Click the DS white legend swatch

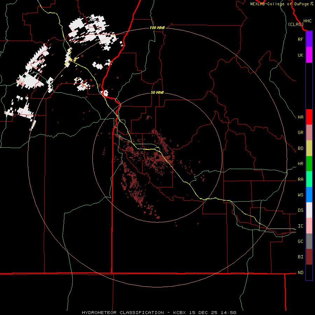309,210
